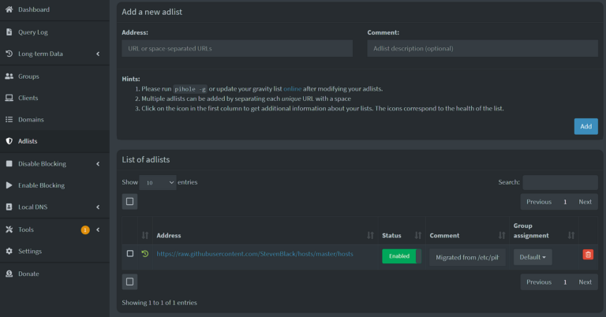Viewport: 606px width, 317px height.
Task: Click the Adlists shield icon in sidebar
Action: point(9,141)
